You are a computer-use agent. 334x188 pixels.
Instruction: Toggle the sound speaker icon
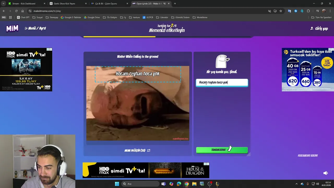(325, 173)
